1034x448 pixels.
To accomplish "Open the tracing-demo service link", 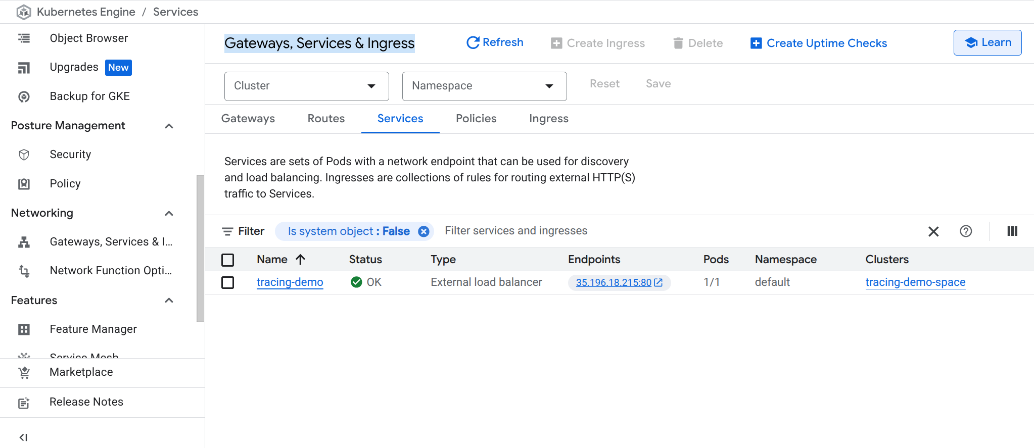I will pyautogui.click(x=290, y=282).
